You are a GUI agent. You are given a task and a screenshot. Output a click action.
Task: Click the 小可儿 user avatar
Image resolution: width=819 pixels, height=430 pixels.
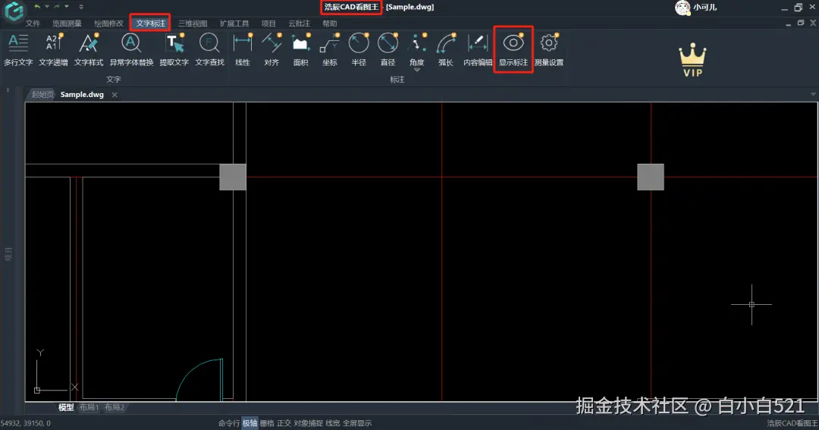(x=682, y=8)
